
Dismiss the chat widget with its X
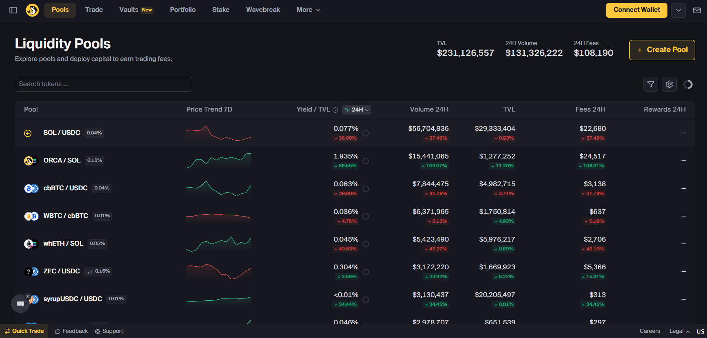tap(28, 296)
